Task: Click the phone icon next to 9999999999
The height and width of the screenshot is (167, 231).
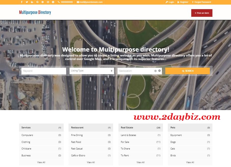Action: (58, 2)
